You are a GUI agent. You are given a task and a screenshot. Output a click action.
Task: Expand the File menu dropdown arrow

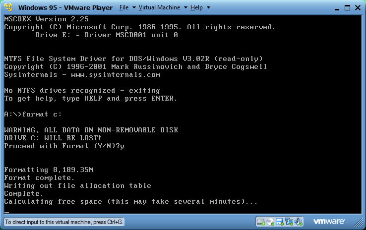(134, 7)
